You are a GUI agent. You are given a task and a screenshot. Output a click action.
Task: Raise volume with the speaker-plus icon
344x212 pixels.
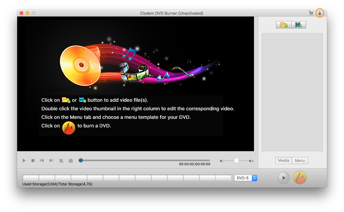[251, 161]
